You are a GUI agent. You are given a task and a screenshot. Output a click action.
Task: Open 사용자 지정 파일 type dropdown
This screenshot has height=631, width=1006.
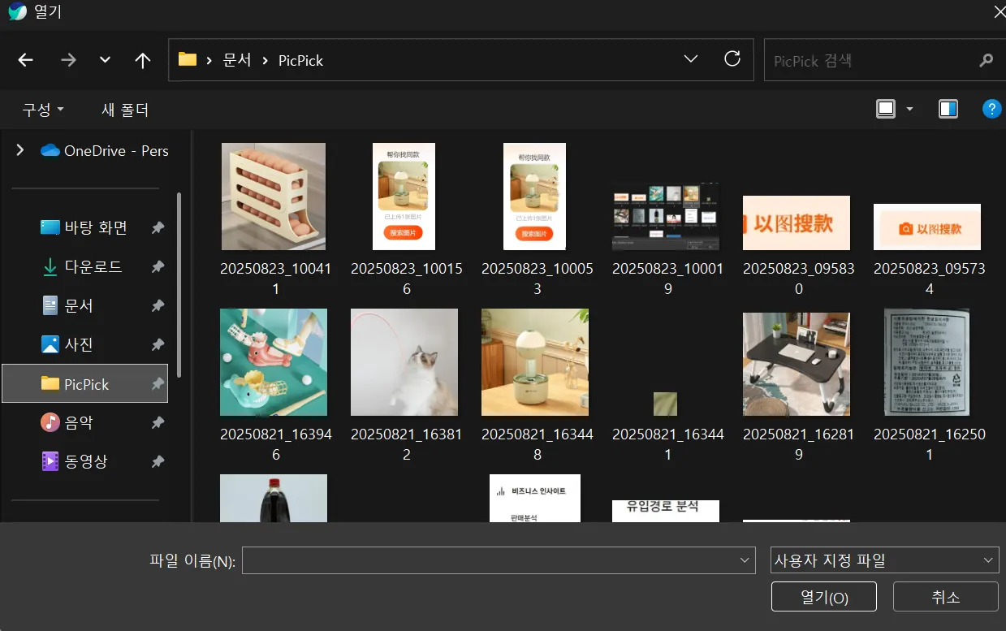click(884, 560)
